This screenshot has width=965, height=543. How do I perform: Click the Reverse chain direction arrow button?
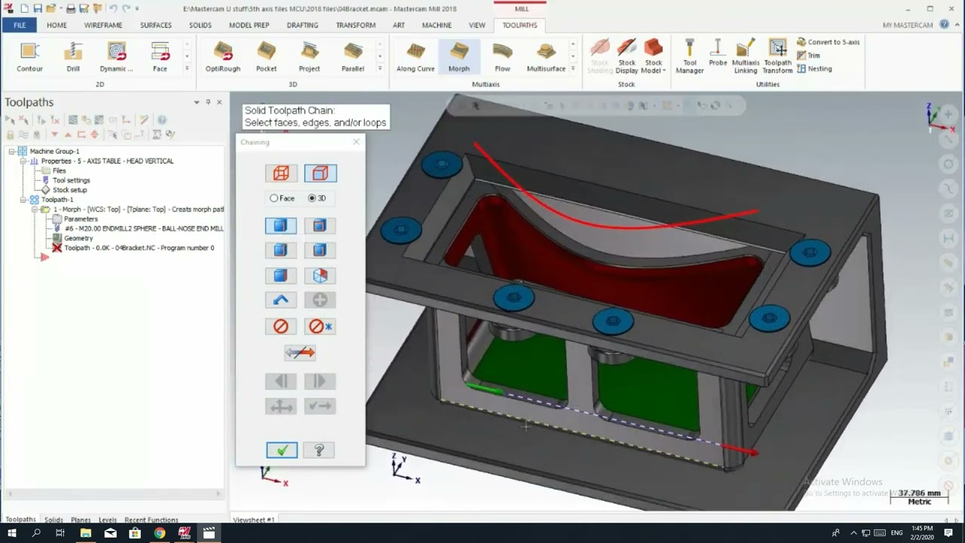point(300,352)
